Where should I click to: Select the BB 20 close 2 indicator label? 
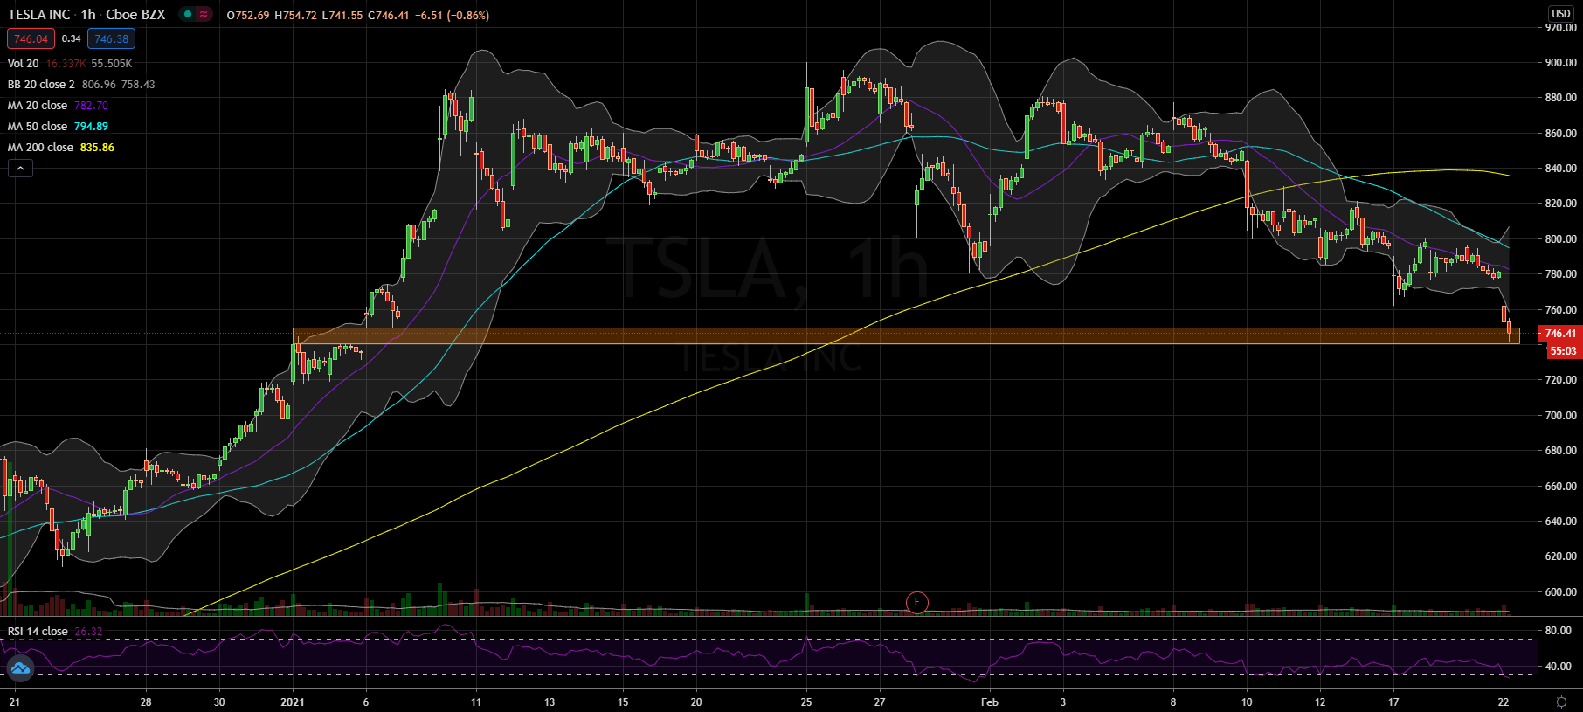[x=42, y=85]
